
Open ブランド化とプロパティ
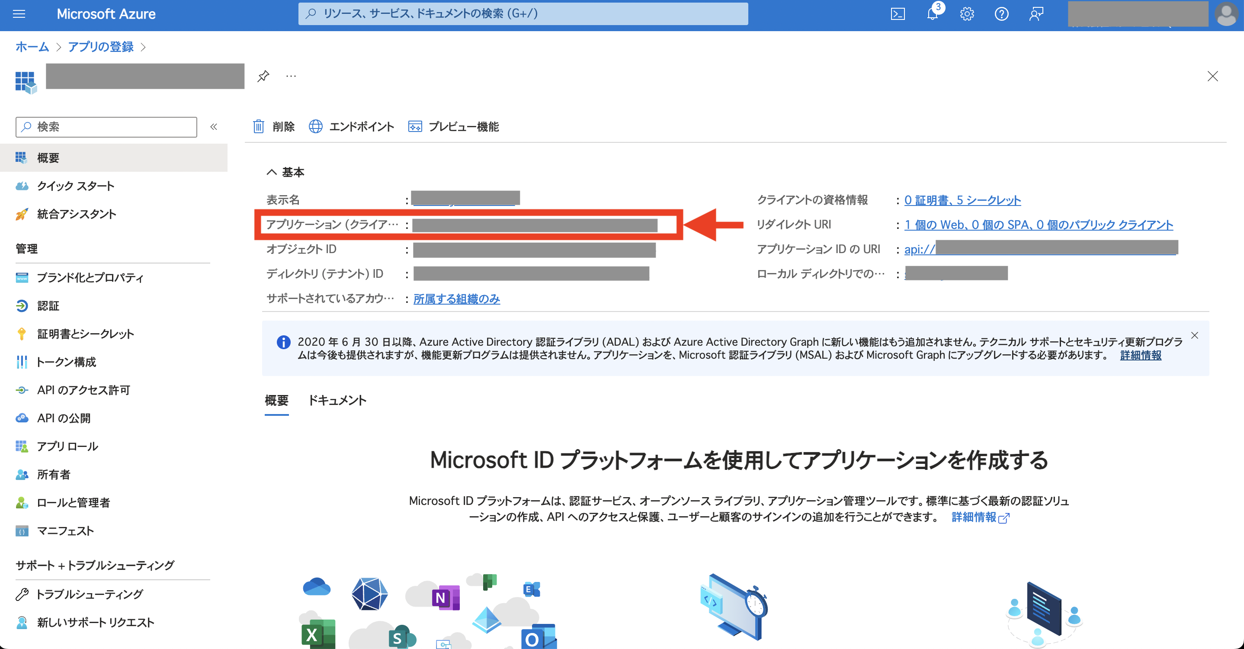90,278
